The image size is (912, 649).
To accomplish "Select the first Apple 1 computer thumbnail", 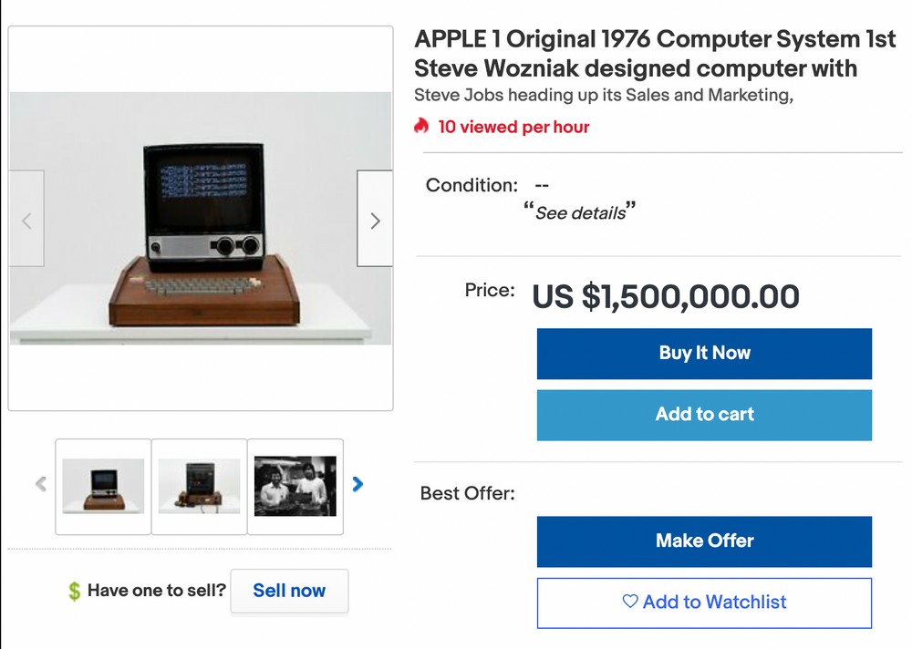I will click(102, 486).
